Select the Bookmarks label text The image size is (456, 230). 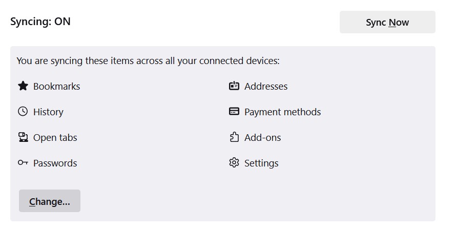[x=57, y=87]
